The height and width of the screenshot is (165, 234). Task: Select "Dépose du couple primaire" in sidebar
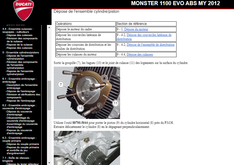point(23,144)
